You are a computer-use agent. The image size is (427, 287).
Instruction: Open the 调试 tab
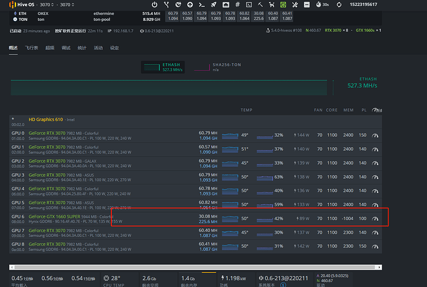(66, 48)
